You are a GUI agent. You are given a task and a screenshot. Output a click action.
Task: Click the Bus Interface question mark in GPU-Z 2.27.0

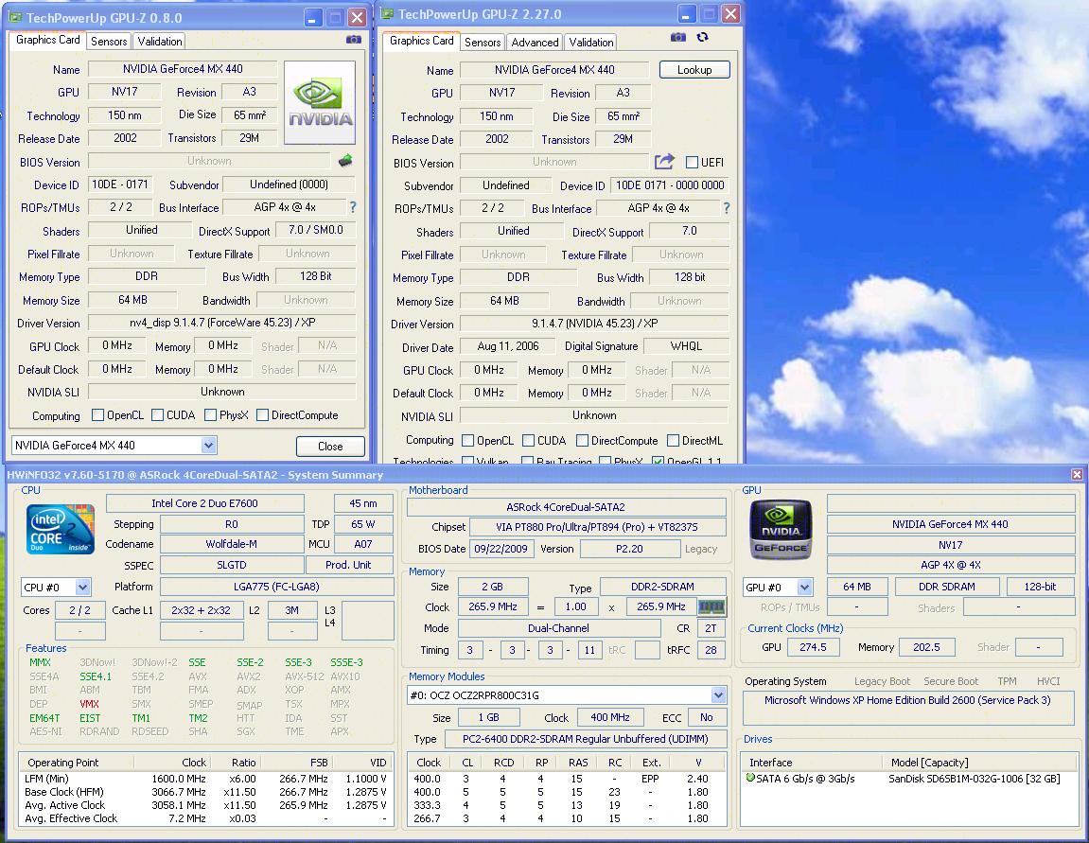(727, 208)
